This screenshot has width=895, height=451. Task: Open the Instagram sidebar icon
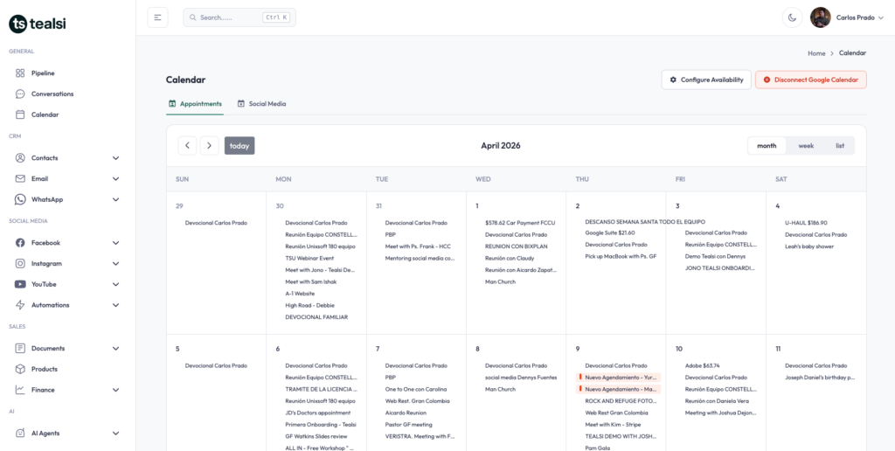click(21, 263)
